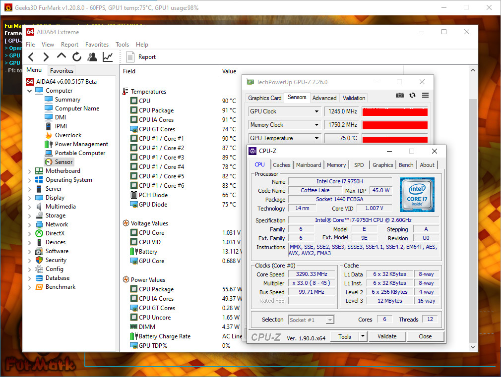Switch to CPU-Z Caches tab
This screenshot has width=501, height=377.
[281, 165]
